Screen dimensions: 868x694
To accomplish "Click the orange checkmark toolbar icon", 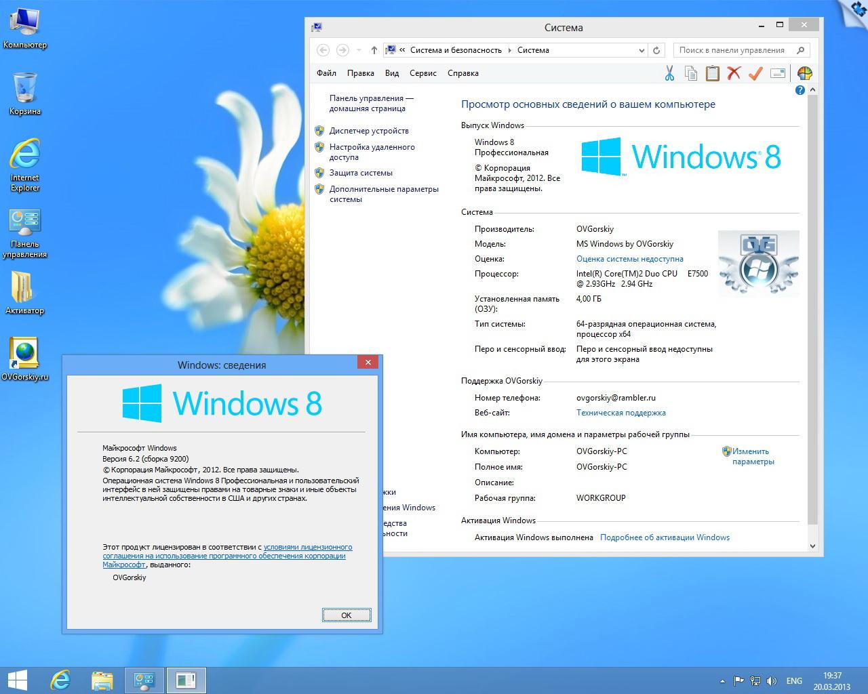I will point(755,73).
